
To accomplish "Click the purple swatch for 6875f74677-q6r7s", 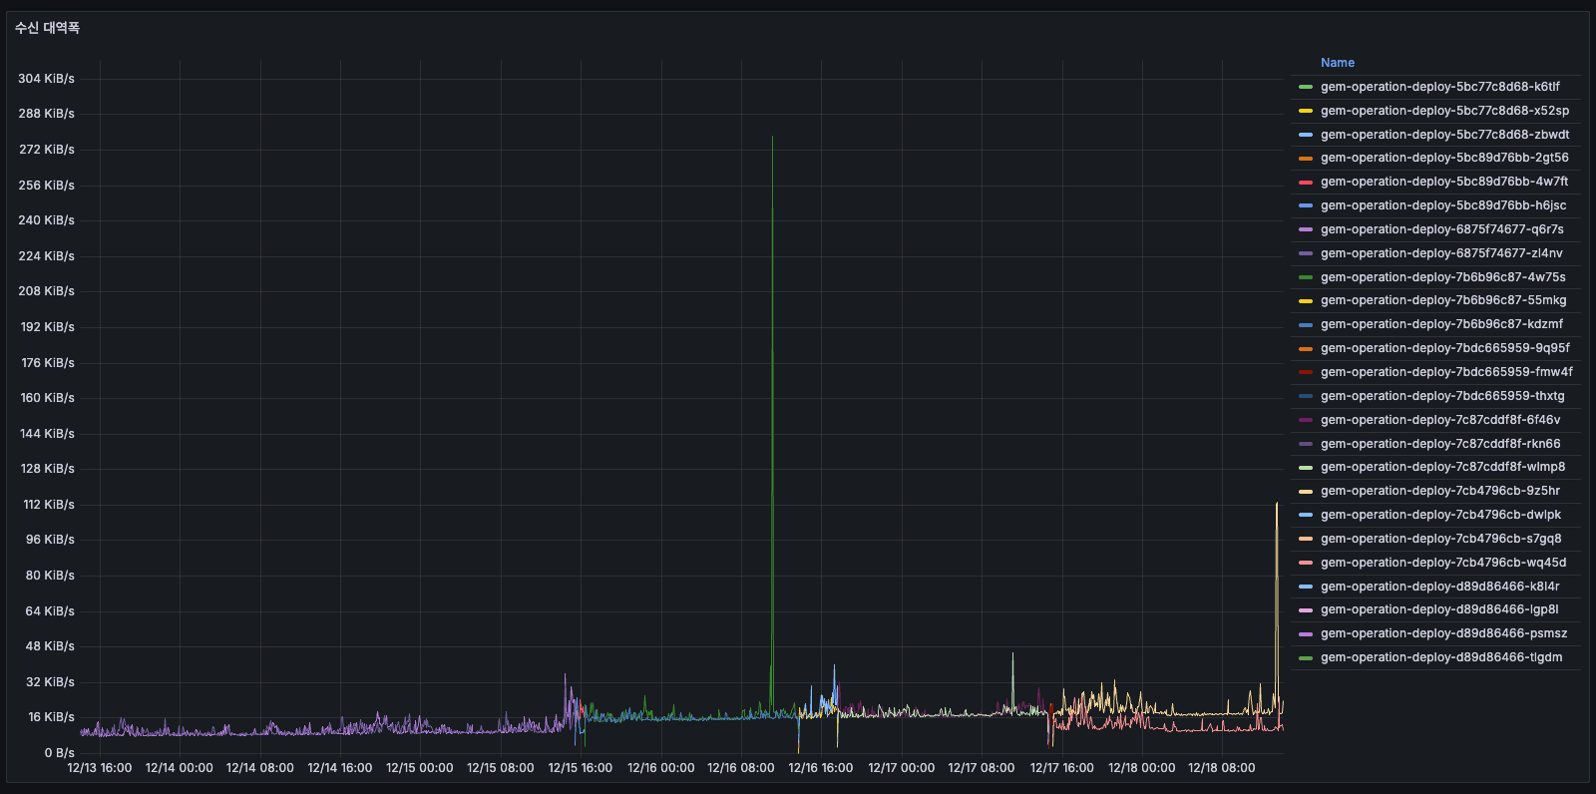I will [x=1305, y=229].
